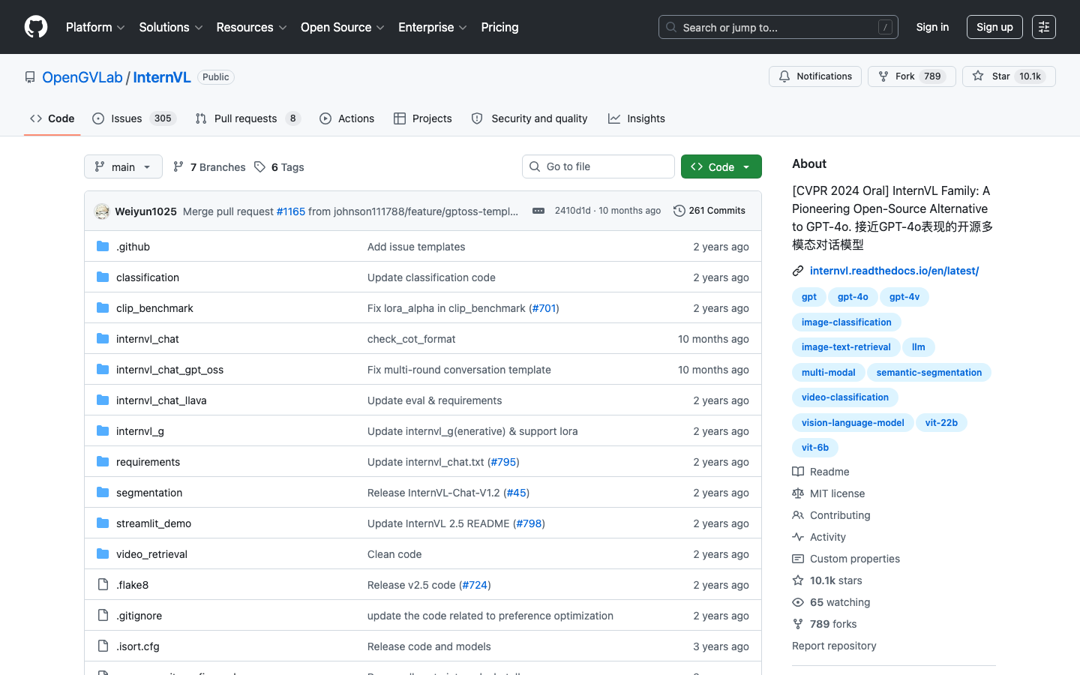
Task: Click the file icon for .isort.cfg
Action: (x=103, y=646)
